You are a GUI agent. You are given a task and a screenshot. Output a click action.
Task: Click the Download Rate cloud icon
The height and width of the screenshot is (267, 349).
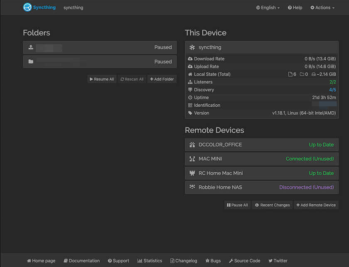190,59
